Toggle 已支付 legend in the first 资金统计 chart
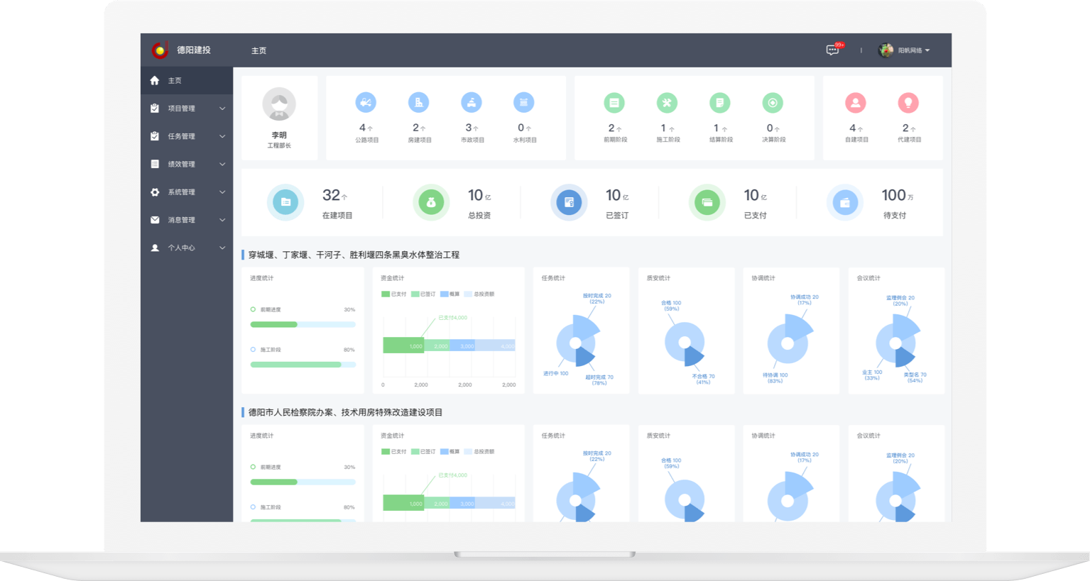 394,294
